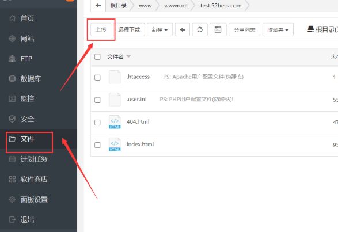Toggle the 文件名 column sort arrow

point(128,56)
